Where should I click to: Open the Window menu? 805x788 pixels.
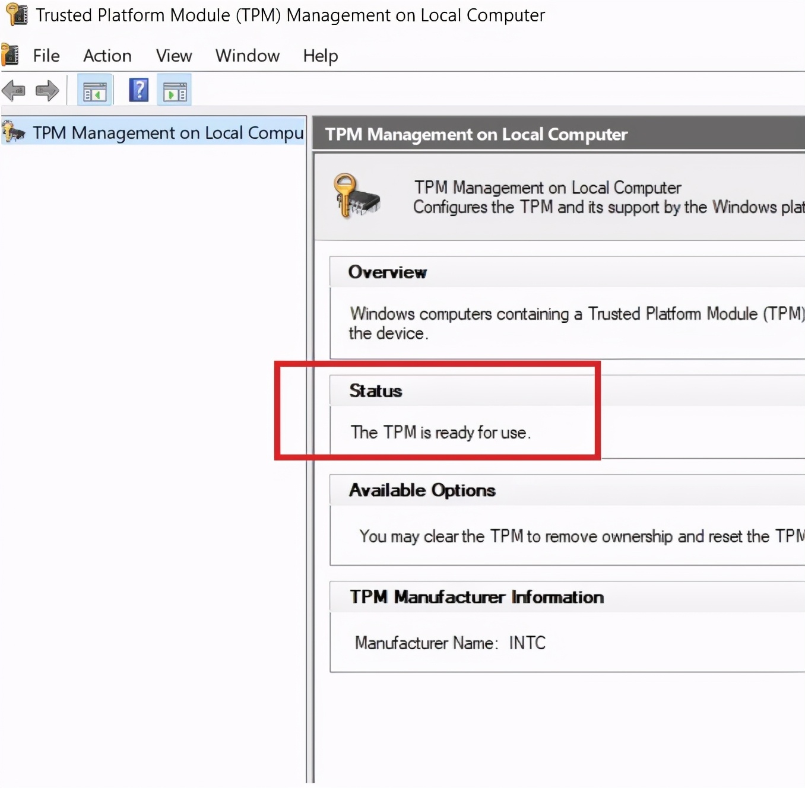(248, 55)
